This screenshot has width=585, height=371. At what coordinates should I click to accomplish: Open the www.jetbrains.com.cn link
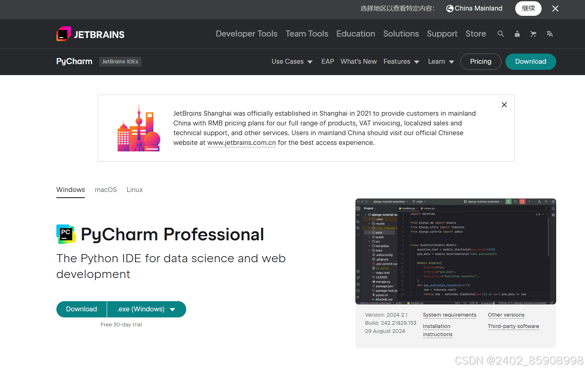click(241, 143)
